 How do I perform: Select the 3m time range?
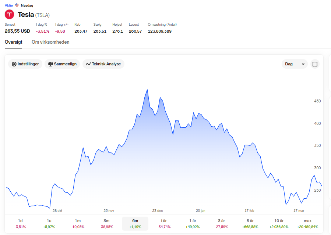106,223
